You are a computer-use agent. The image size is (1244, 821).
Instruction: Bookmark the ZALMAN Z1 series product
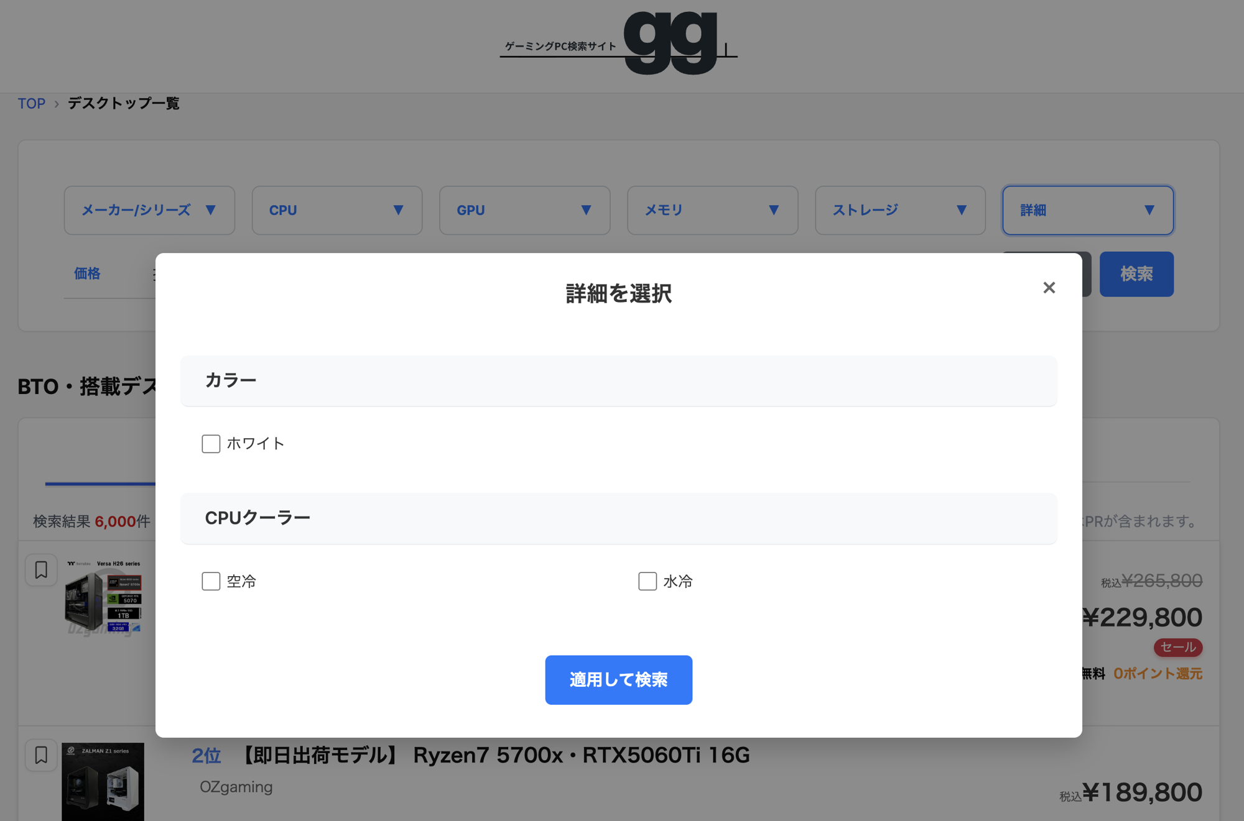[x=41, y=754]
